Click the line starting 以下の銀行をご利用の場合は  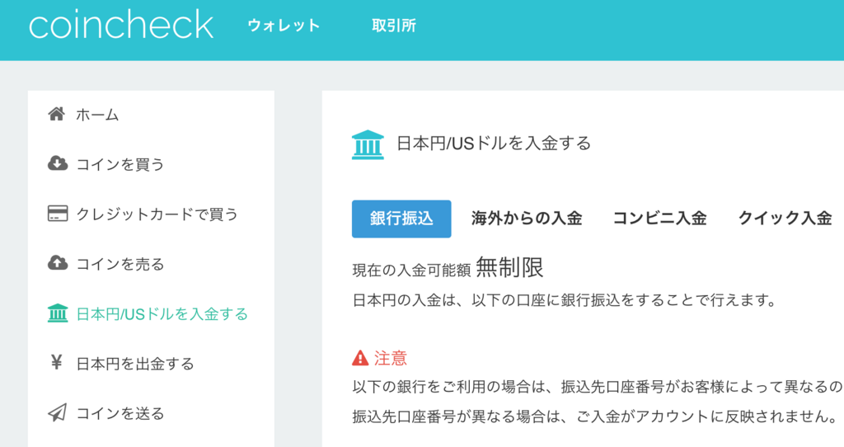598,387
